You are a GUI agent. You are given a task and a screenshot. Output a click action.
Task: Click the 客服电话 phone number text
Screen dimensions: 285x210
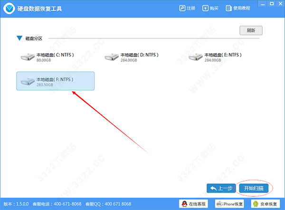coord(57,204)
